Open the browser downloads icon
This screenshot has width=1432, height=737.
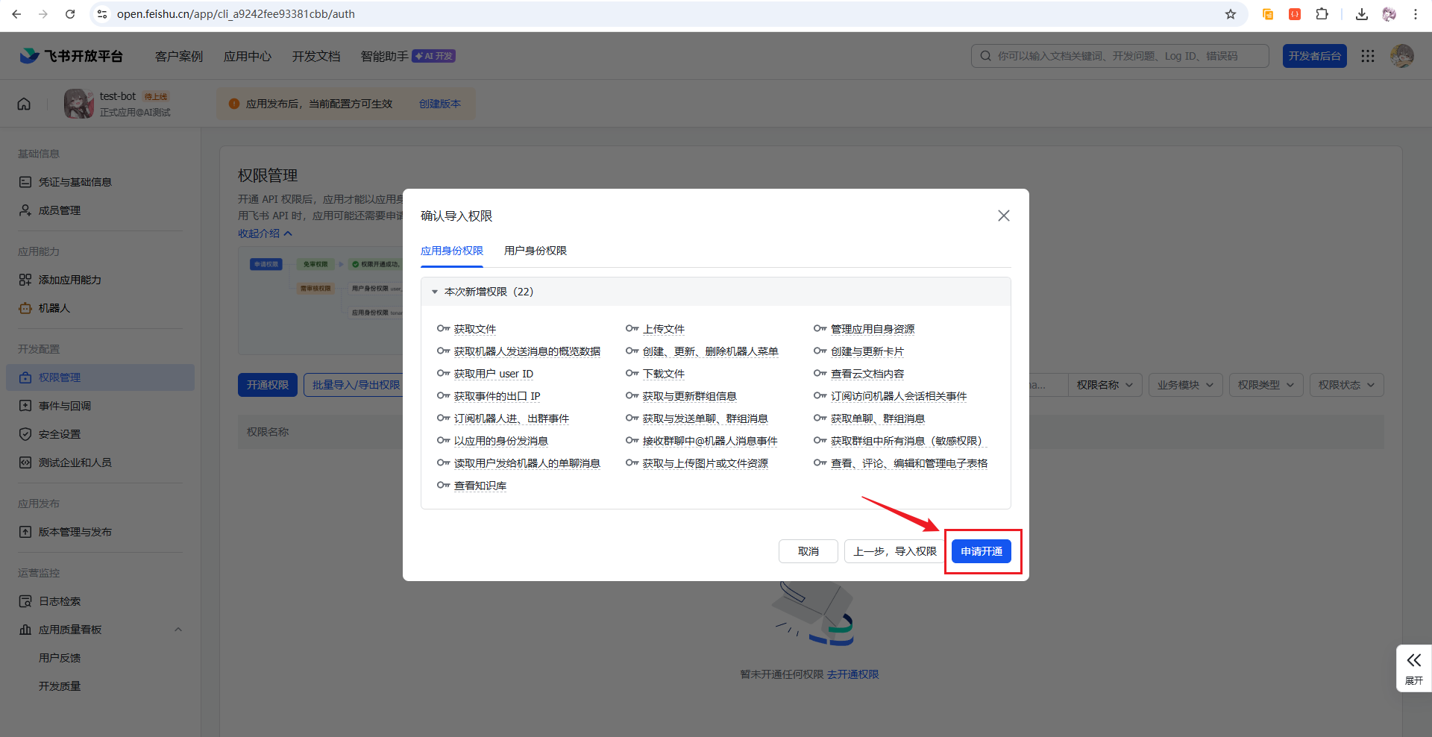point(1362,14)
